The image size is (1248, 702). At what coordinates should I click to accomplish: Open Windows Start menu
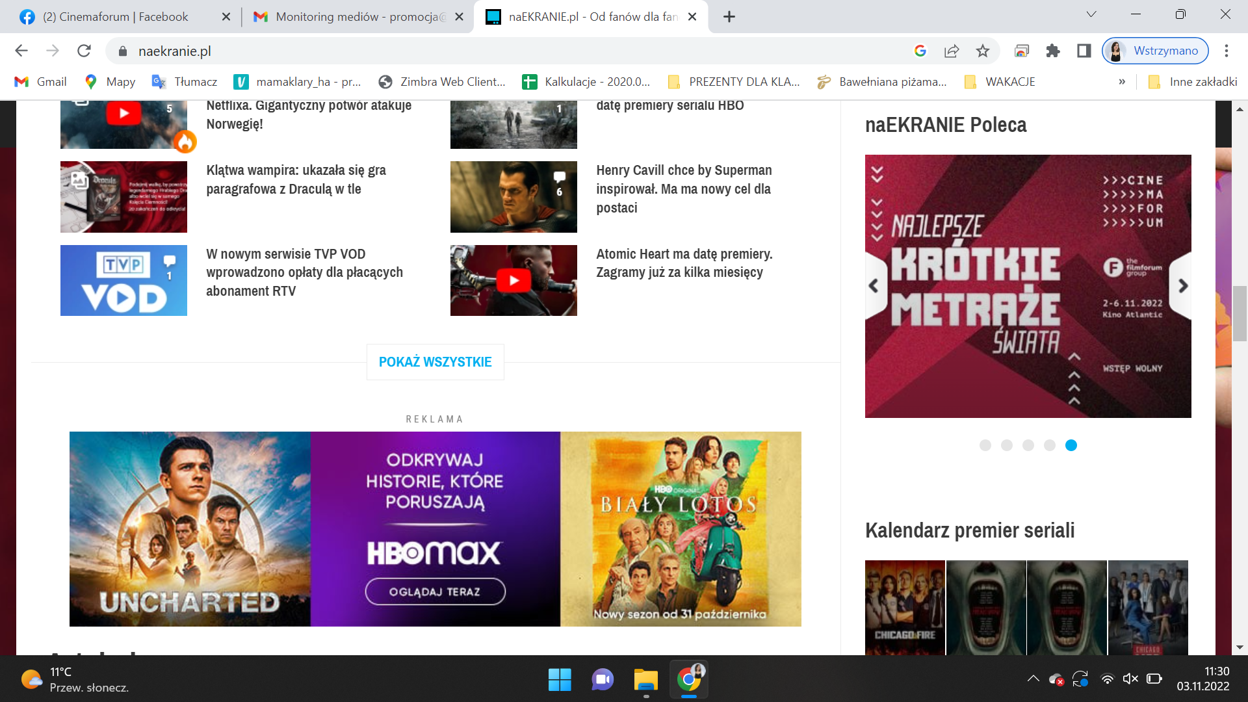[560, 680]
